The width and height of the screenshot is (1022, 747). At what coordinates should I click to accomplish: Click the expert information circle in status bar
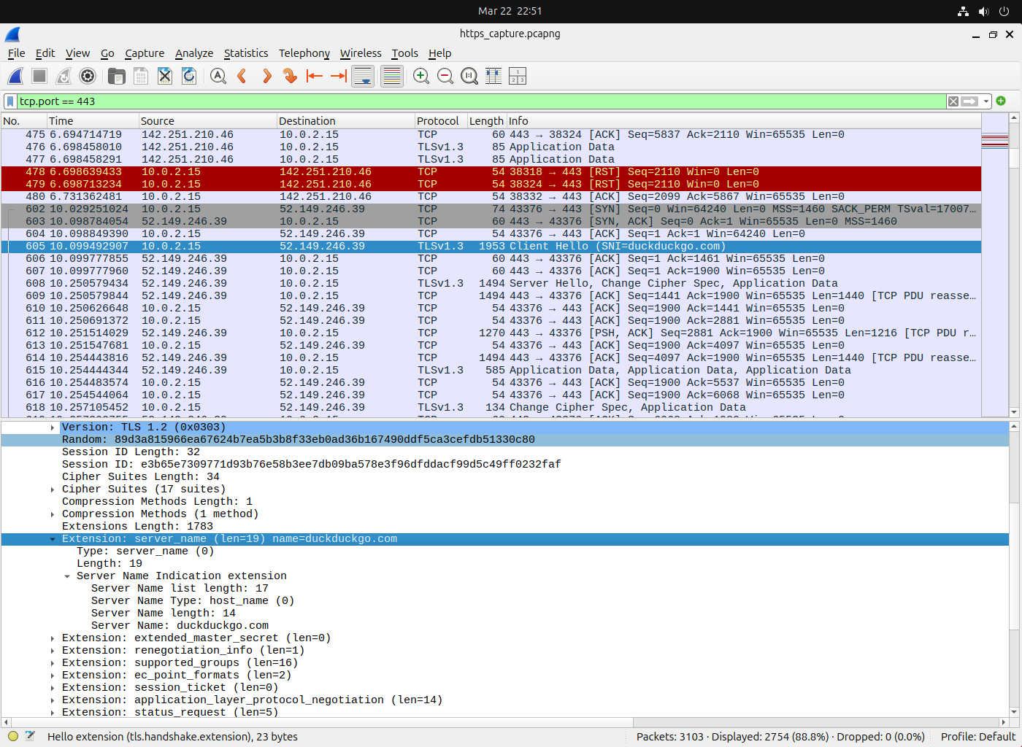(13, 736)
